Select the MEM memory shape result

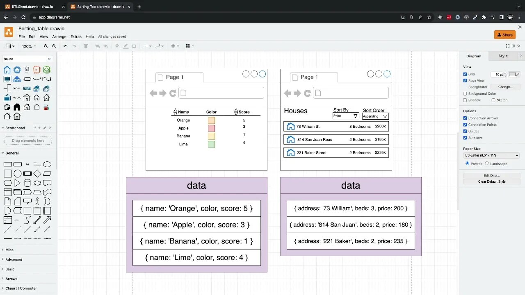click(17, 79)
